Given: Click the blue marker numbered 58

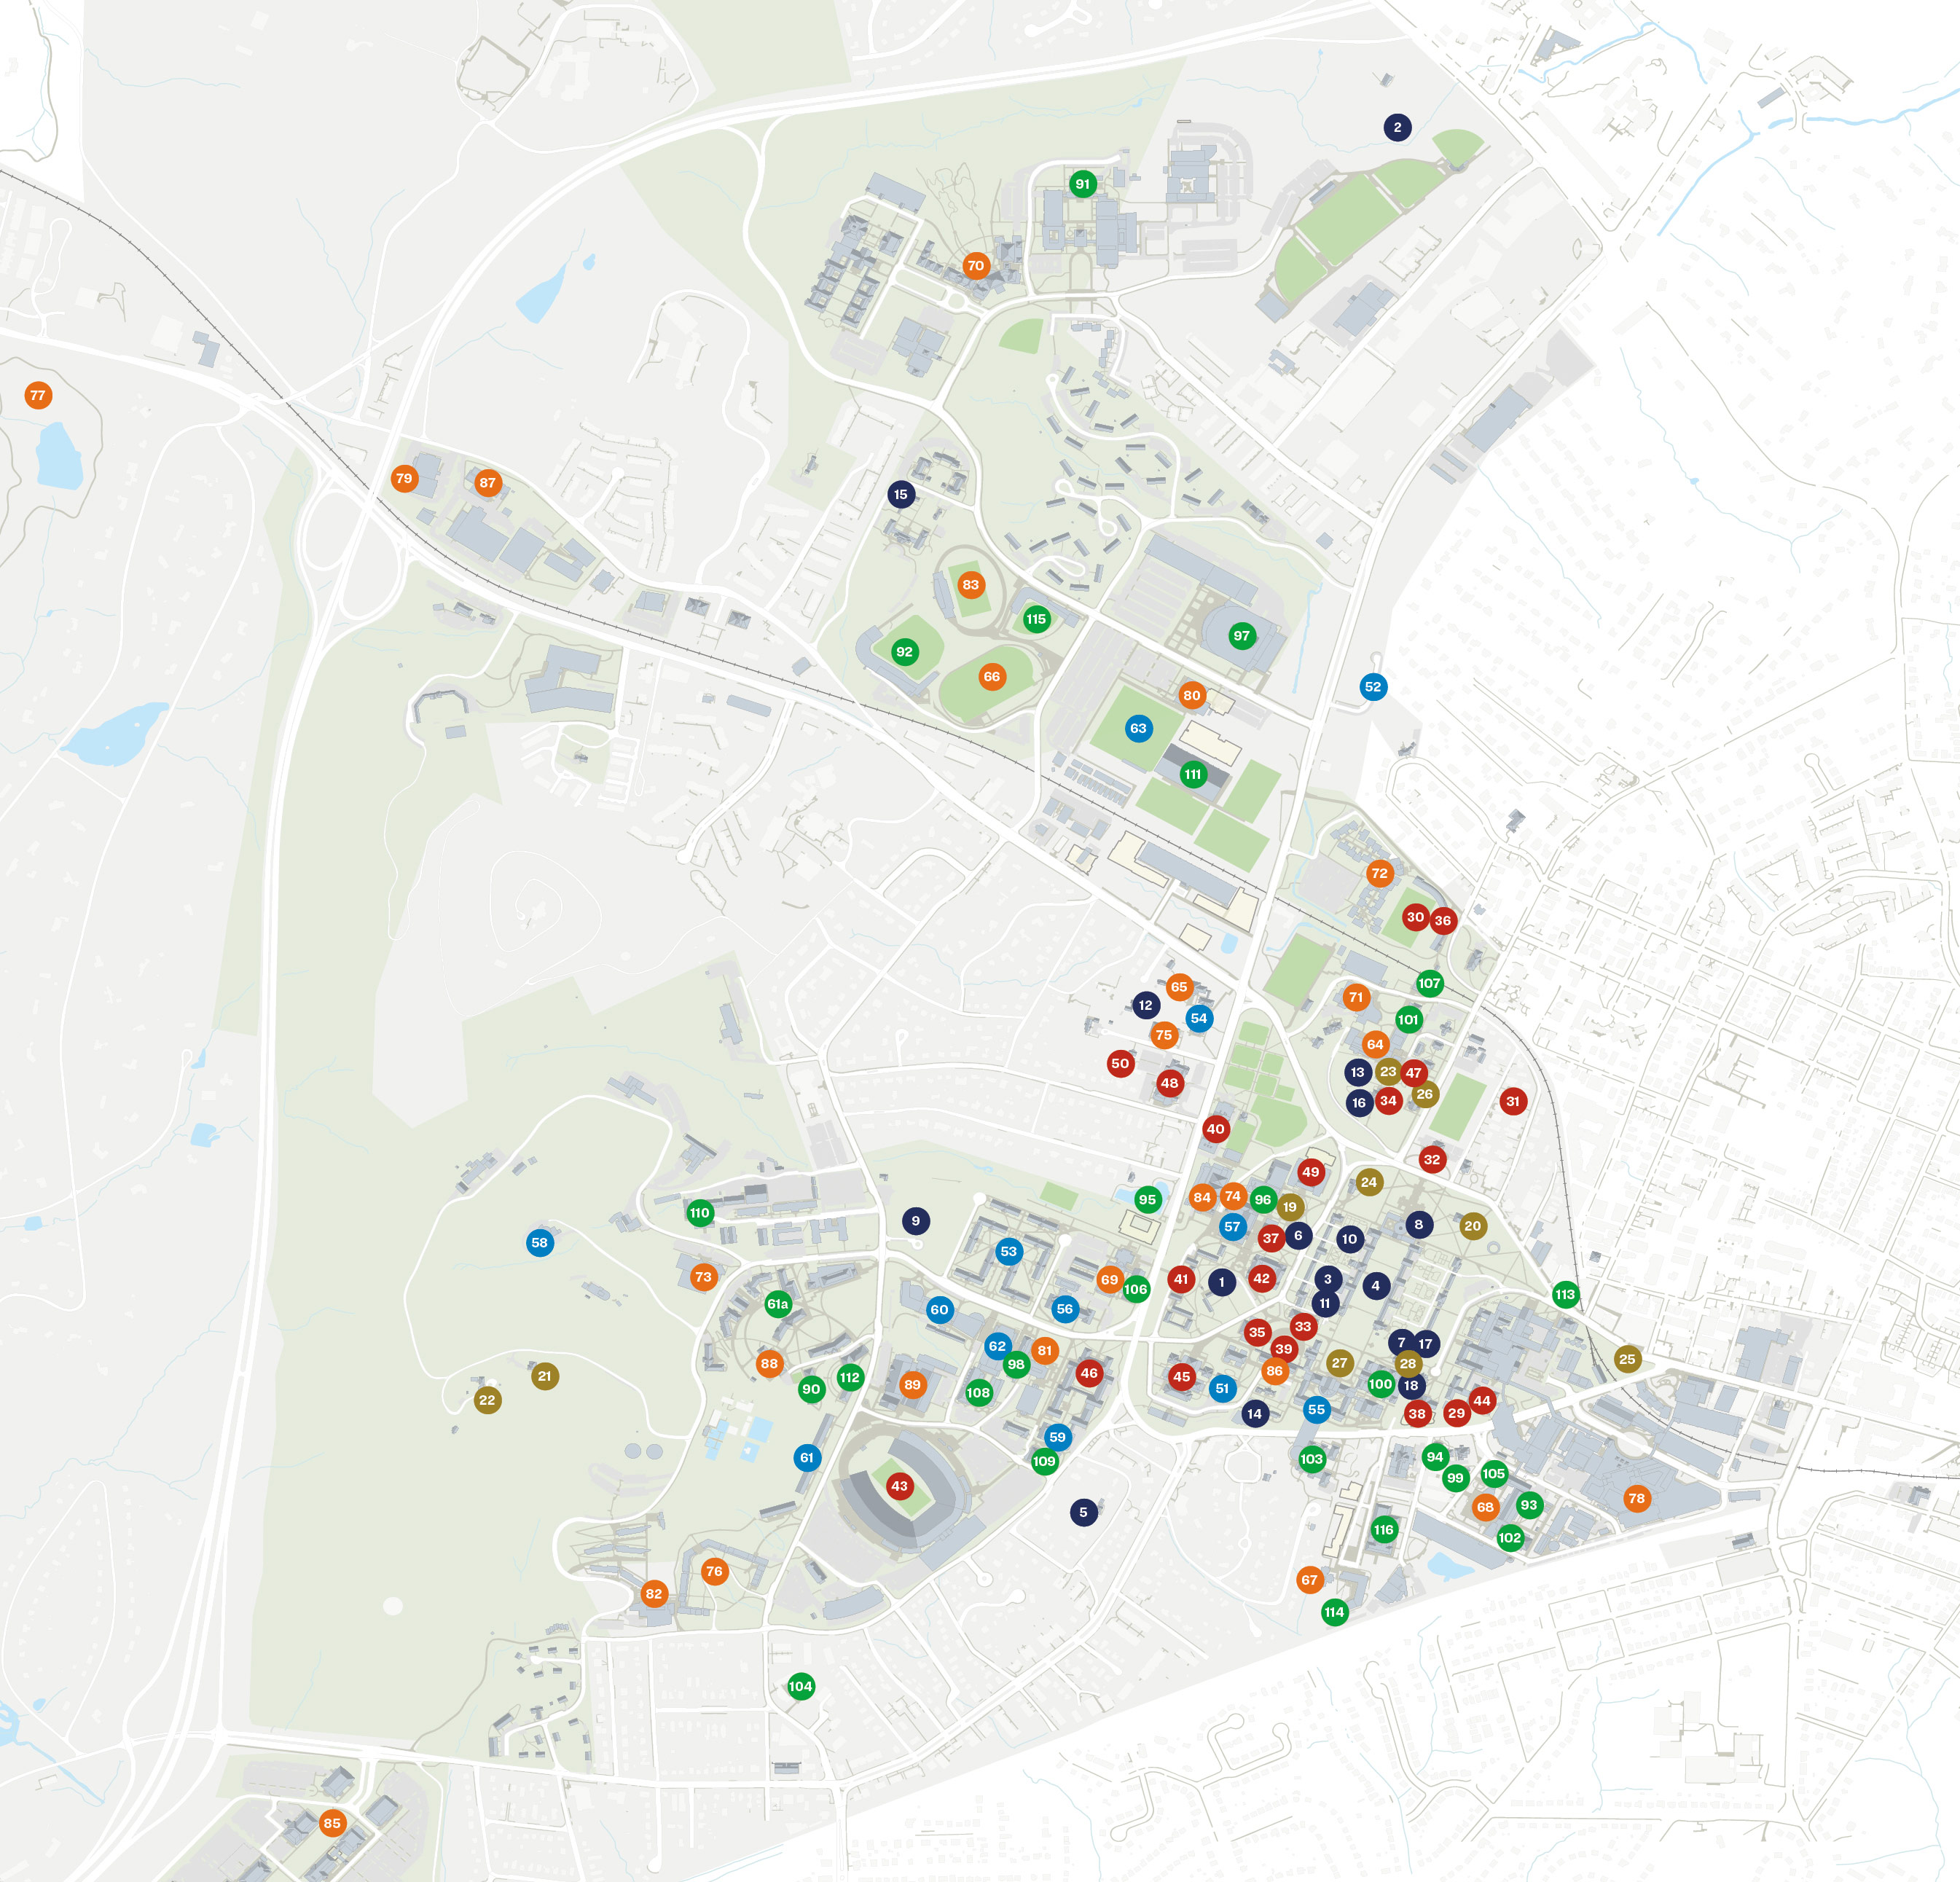Looking at the screenshot, I should tap(540, 1243).
